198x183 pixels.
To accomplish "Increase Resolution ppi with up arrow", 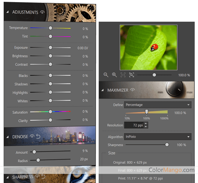I will (146, 123).
